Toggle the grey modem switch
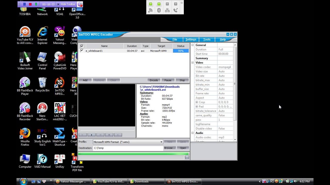This screenshot has width=330, height=185. pos(176,4)
